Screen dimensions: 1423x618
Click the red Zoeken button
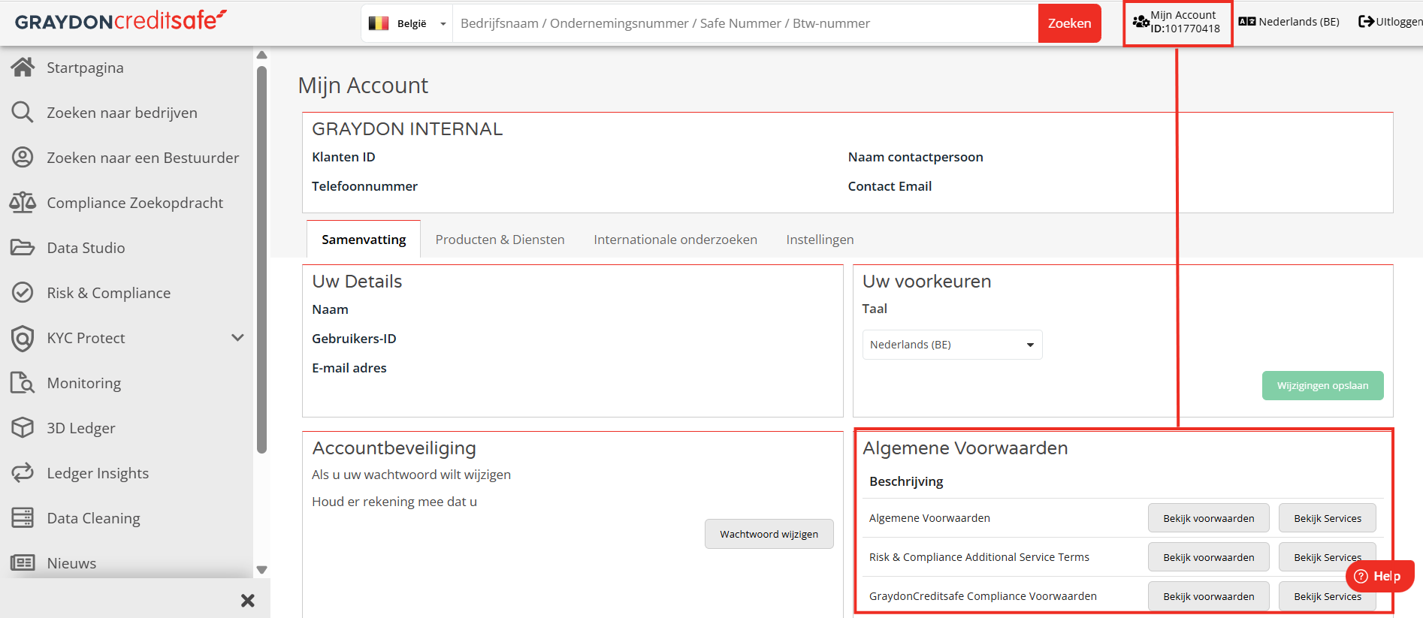[x=1070, y=23]
